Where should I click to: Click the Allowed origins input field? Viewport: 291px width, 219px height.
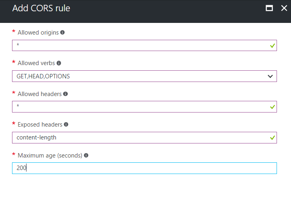(144, 45)
